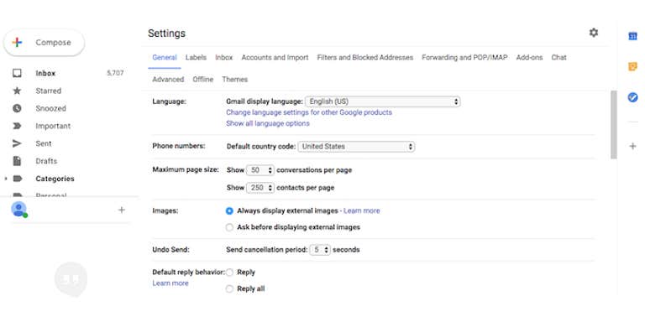Open Google Calendar side panel icon
The height and width of the screenshot is (322, 645).
[632, 36]
